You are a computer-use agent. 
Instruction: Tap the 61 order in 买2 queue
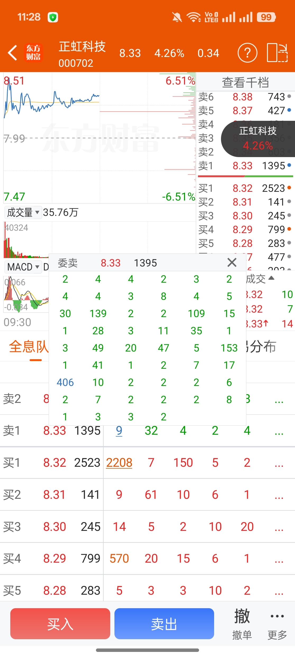tap(151, 495)
